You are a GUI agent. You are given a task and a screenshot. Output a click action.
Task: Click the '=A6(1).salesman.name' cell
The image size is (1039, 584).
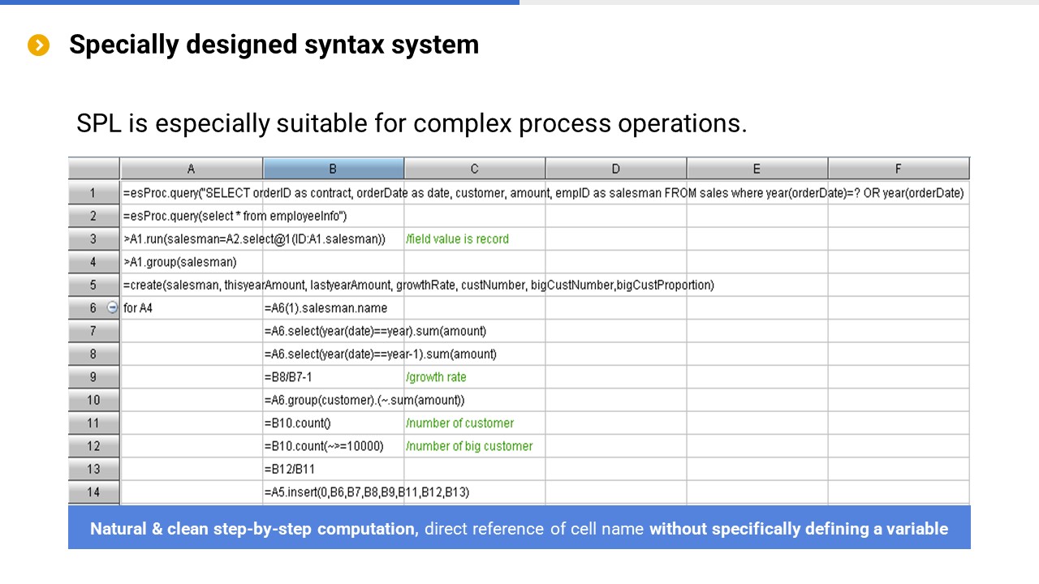(333, 308)
